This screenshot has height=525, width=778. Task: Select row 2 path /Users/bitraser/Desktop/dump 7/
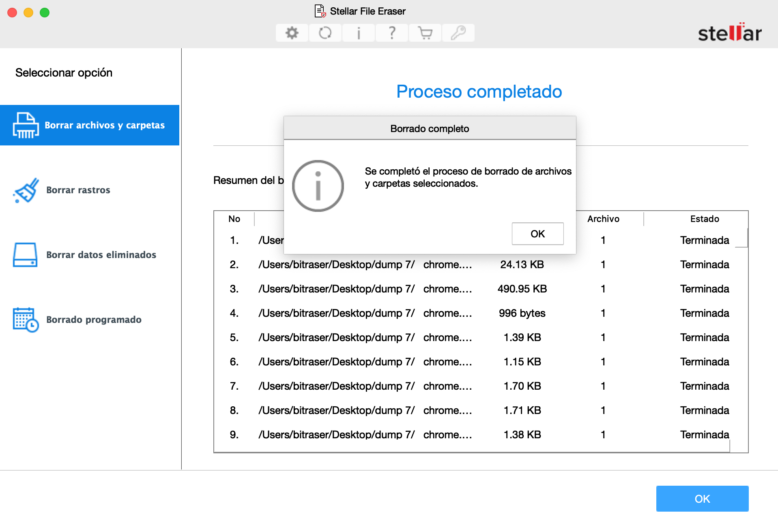(x=336, y=265)
